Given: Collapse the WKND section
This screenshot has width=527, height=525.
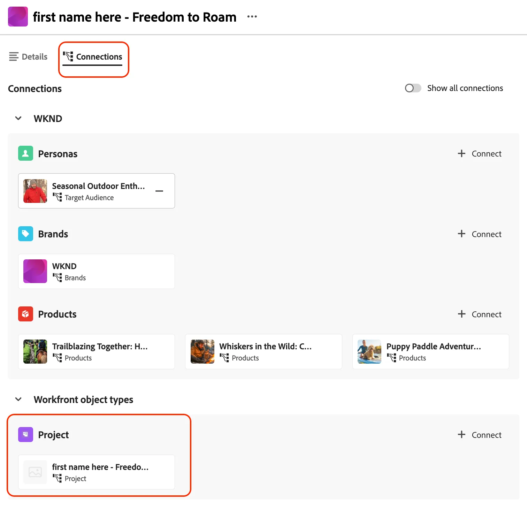Looking at the screenshot, I should (x=18, y=119).
